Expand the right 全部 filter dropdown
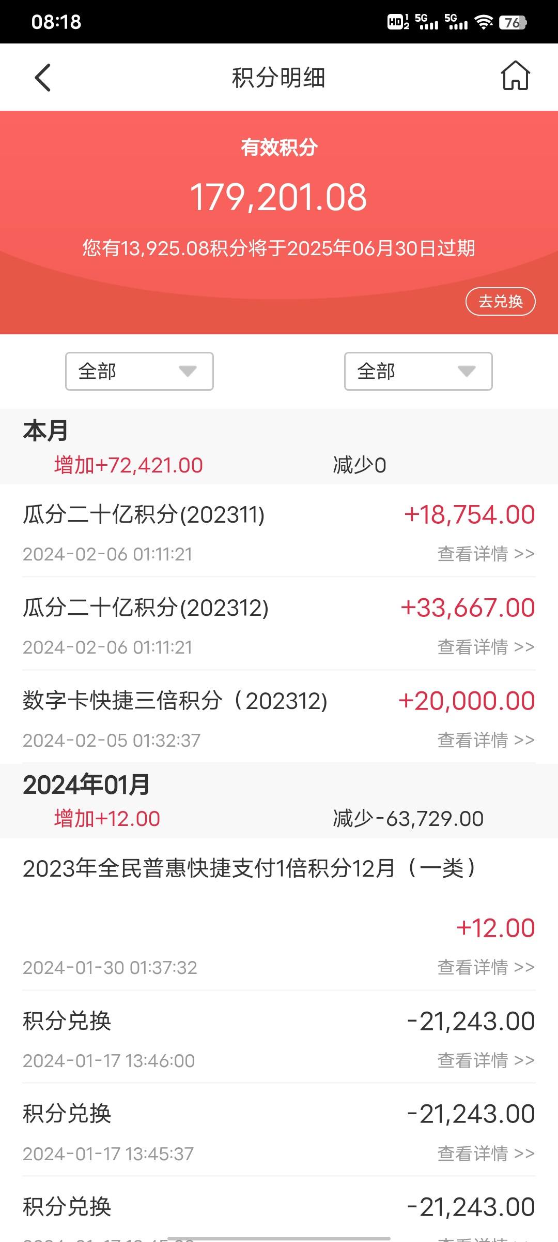Viewport: 558px width, 1242px height. (419, 371)
